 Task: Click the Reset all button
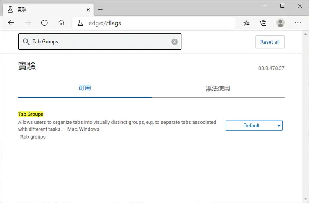tap(270, 42)
